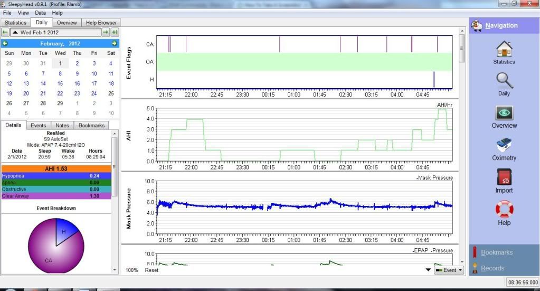
Task: Click the Navigation header link
Action: pyautogui.click(x=501, y=25)
